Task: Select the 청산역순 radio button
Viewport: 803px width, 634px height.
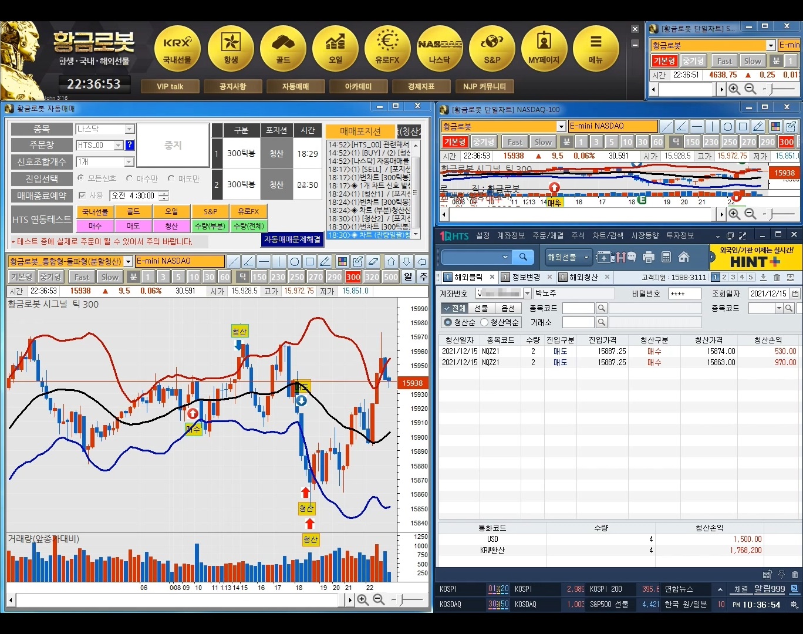Action: pos(484,322)
